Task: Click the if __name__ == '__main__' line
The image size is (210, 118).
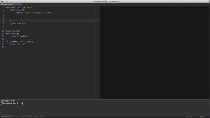Action: point(22,42)
